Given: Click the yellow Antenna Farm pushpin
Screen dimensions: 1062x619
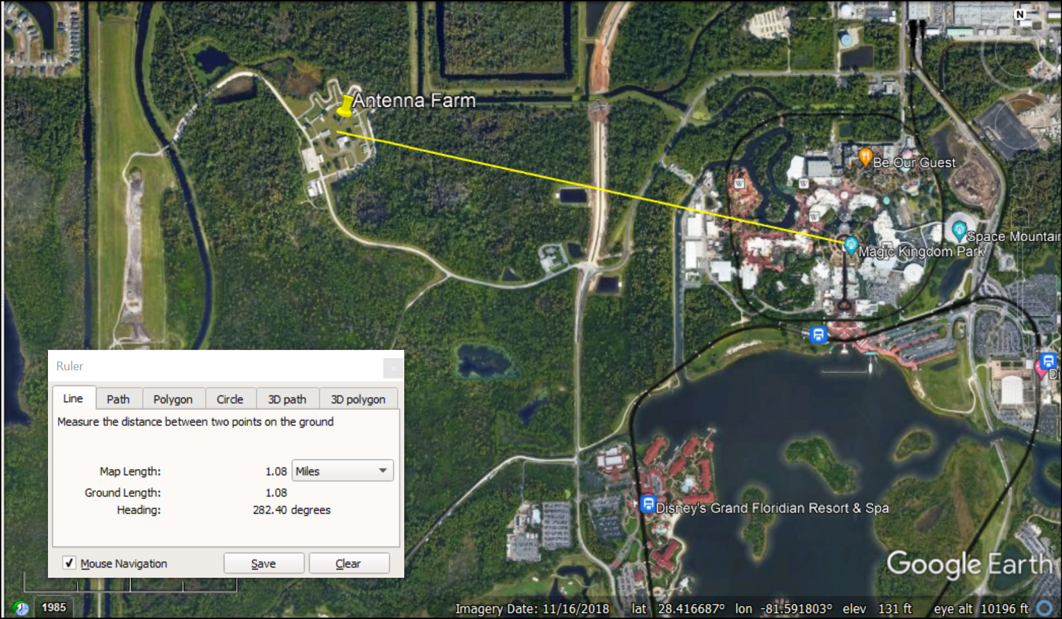Looking at the screenshot, I should tap(346, 106).
